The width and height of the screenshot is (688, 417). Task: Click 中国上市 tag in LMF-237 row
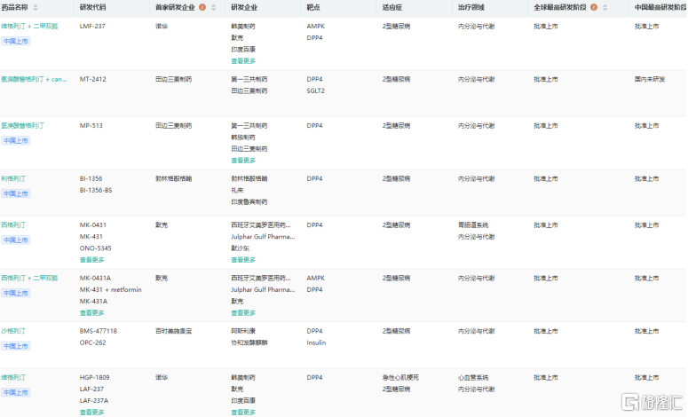[16, 41]
